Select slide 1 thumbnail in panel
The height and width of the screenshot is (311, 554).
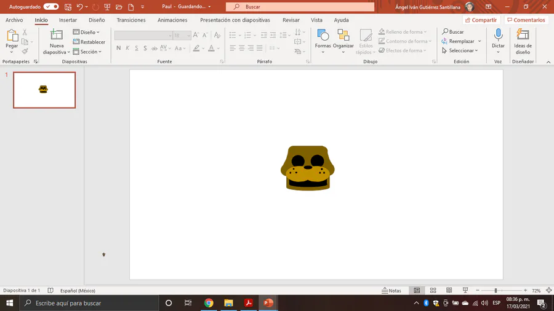44,90
